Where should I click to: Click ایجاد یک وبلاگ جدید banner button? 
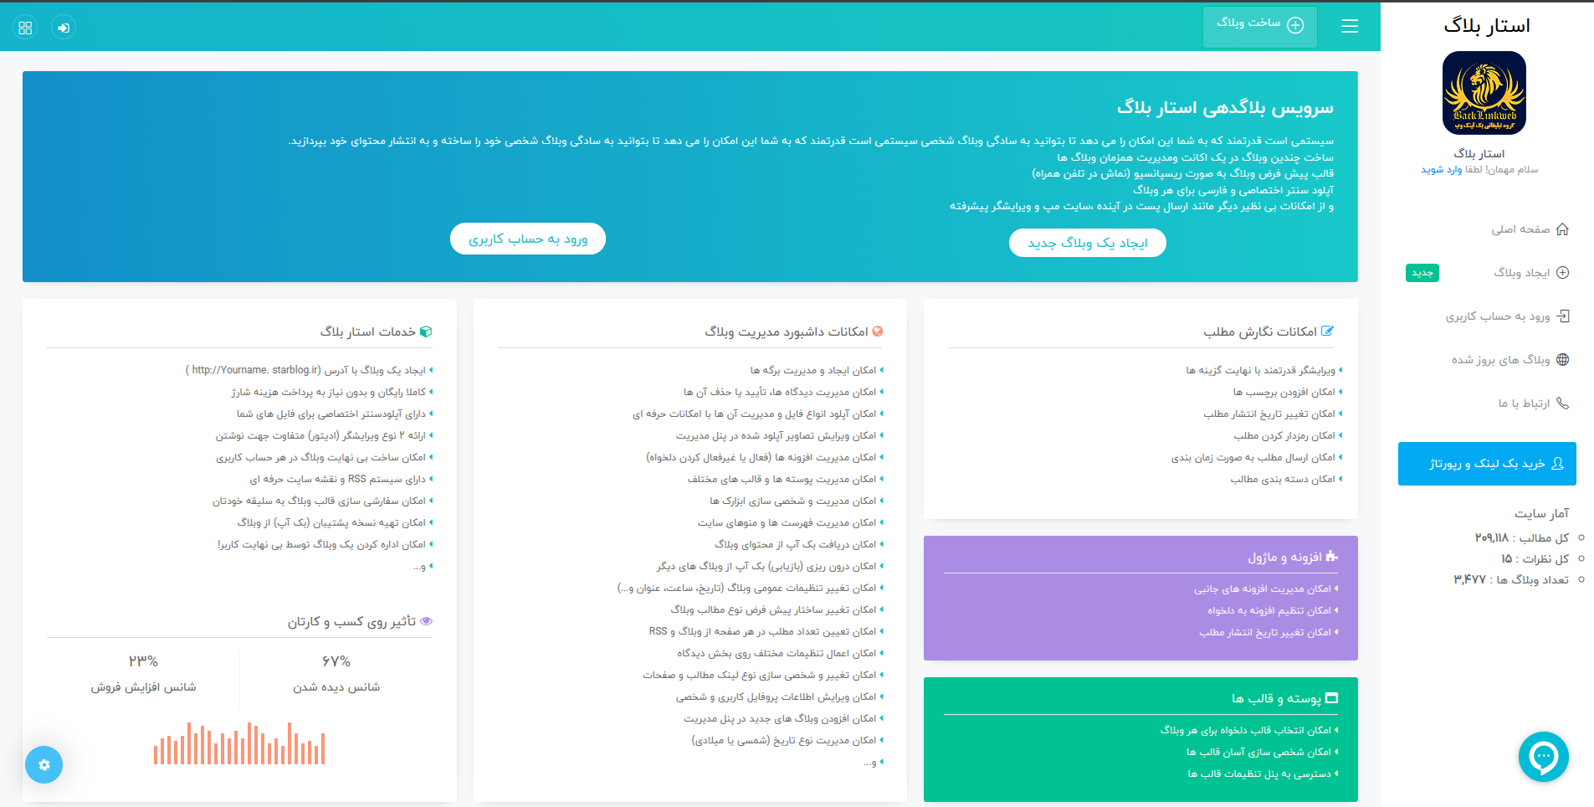click(x=1087, y=243)
